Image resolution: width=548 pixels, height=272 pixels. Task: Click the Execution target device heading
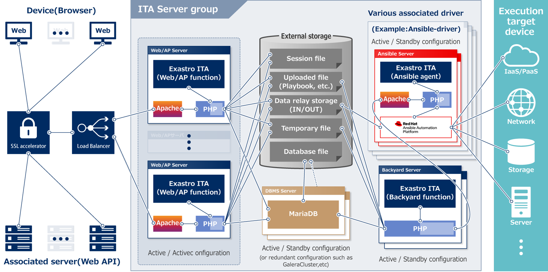[x=521, y=21]
